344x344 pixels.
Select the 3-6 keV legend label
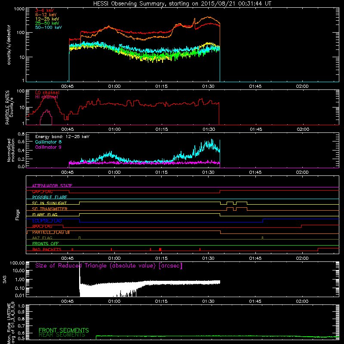point(45,10)
